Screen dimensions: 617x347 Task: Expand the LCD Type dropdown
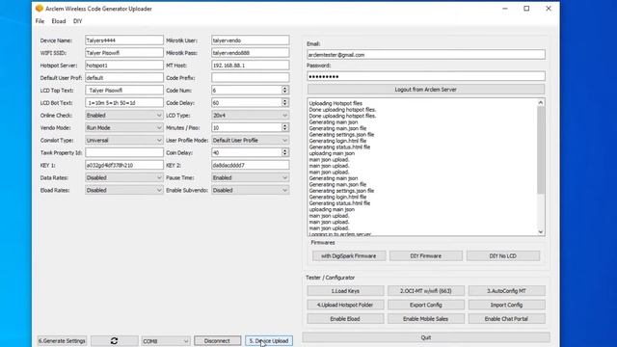[251, 116]
